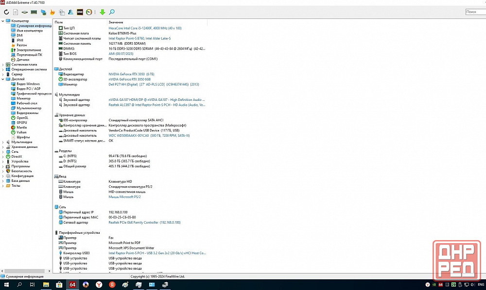
Task: Click the memory module toolbar icon
Action: (x=34, y=12)
